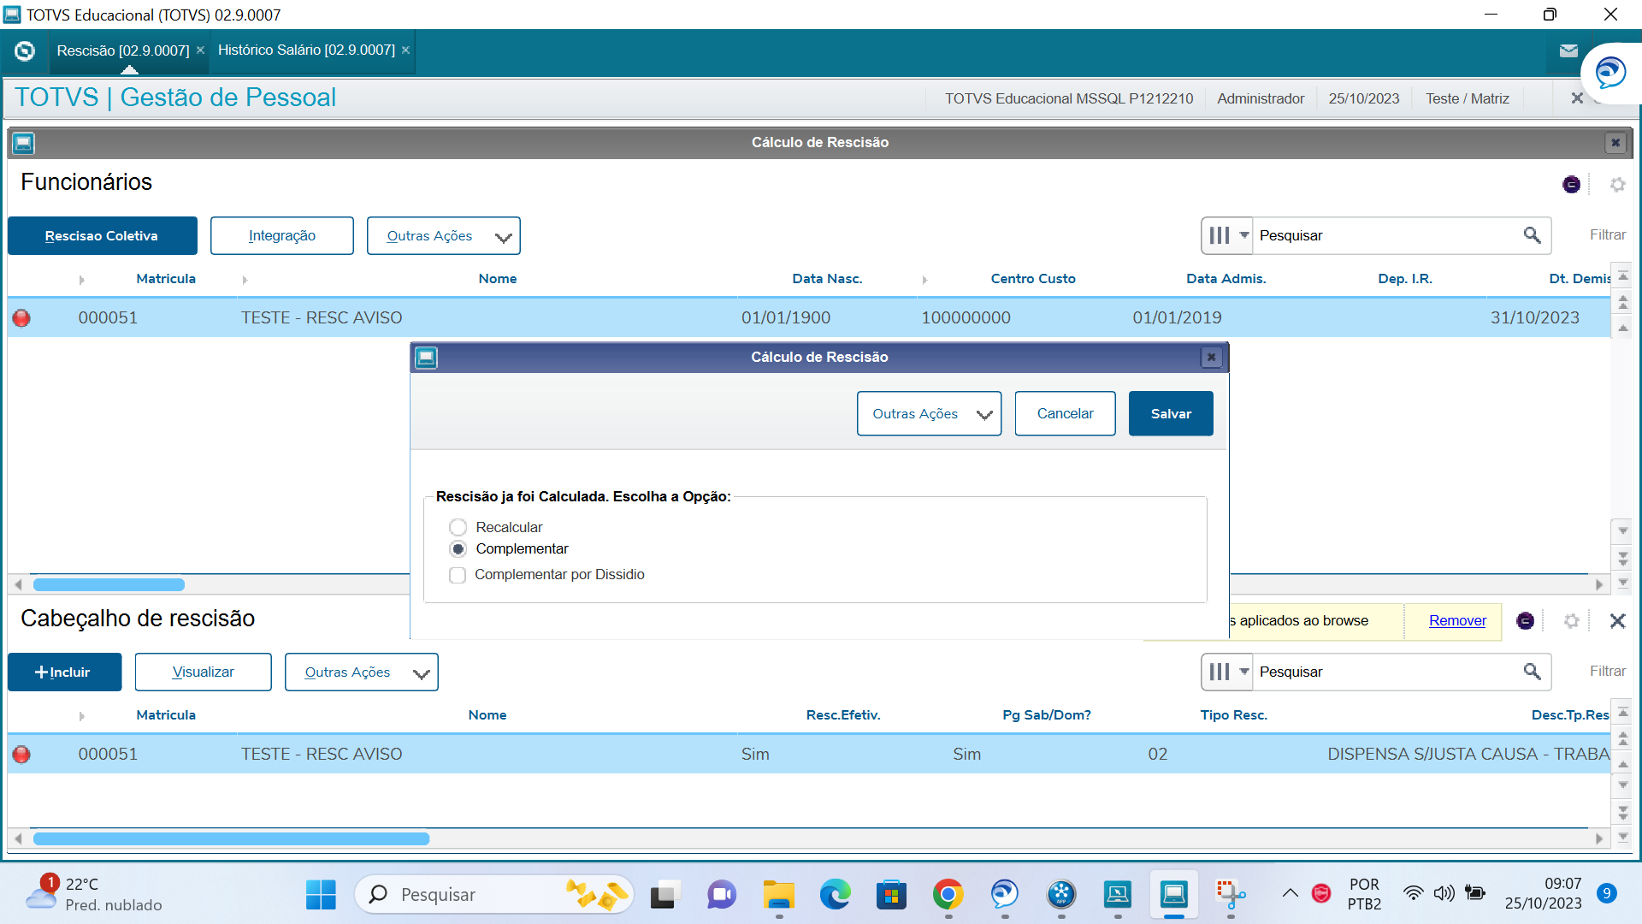Open column selector dropdown in Cabeçalho search
1642x924 pixels.
[1227, 672]
